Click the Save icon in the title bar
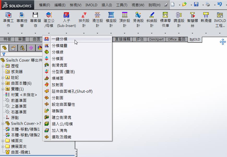The image size is (227, 157). [x=196, y=4]
